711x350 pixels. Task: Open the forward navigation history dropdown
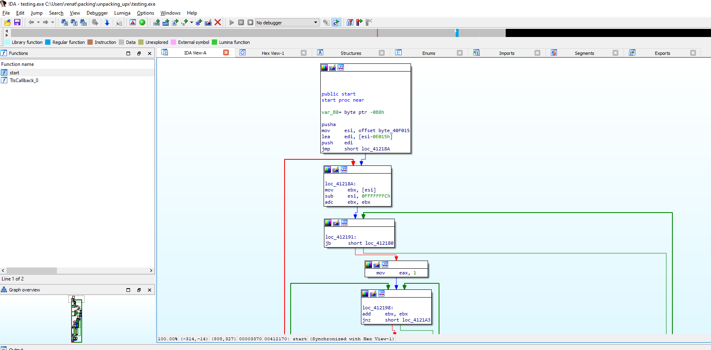(x=52, y=22)
